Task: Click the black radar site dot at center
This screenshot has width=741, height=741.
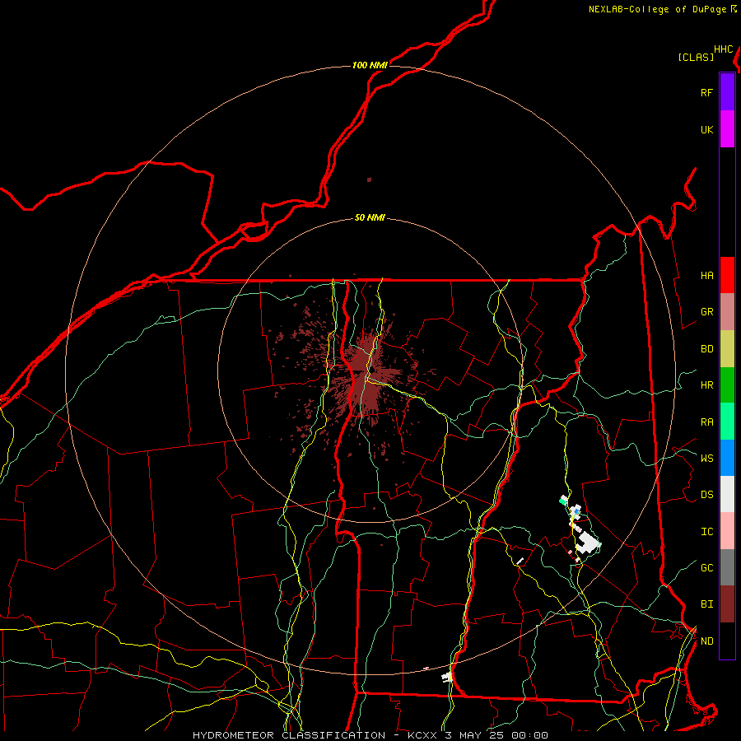Action: [x=371, y=369]
